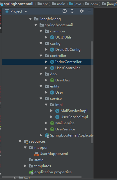Viewport: 117px width, 180px height.
Task: Collapse the entity package arrow
Action: tap(41, 86)
